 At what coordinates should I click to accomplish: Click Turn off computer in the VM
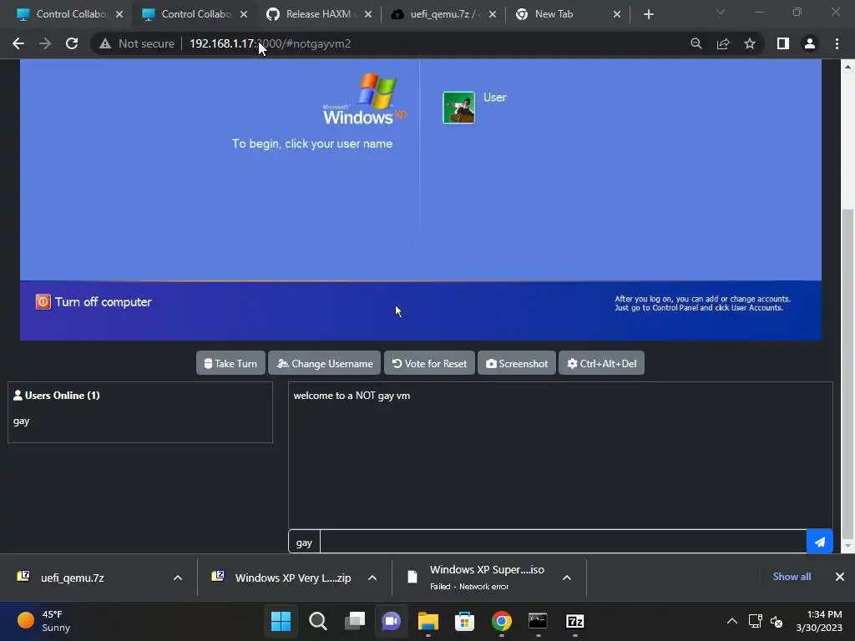point(94,302)
